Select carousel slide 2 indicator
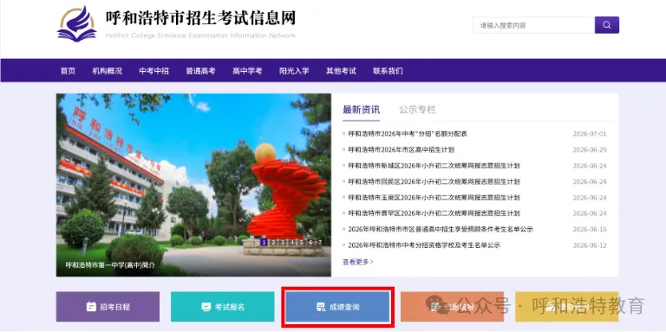Viewport: 666px width, 332px height. click(x=273, y=243)
